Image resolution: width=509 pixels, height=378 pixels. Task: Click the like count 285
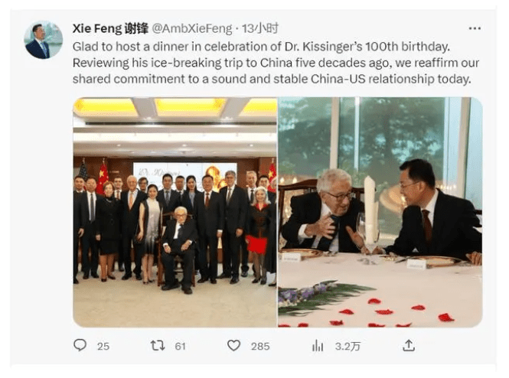click(x=260, y=347)
